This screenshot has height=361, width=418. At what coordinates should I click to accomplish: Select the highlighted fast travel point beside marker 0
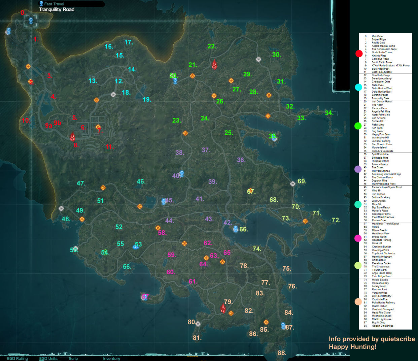click(x=31, y=21)
